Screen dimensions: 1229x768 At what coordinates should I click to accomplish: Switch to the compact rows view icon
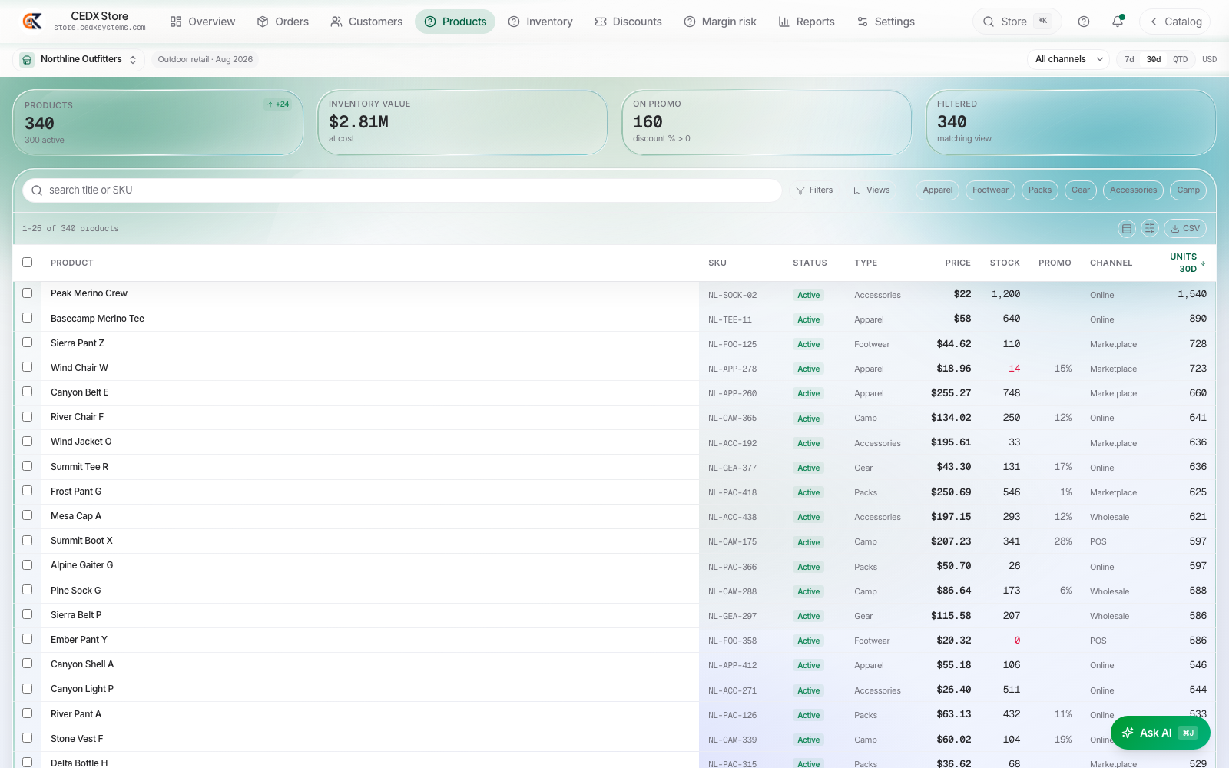[x=1127, y=228]
